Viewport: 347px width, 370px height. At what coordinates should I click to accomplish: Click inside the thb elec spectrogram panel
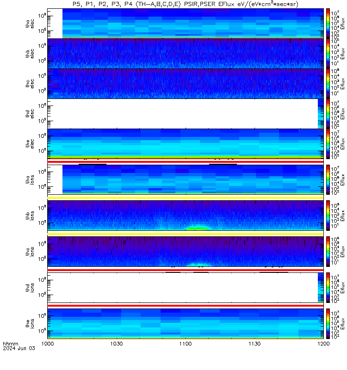point(186,53)
